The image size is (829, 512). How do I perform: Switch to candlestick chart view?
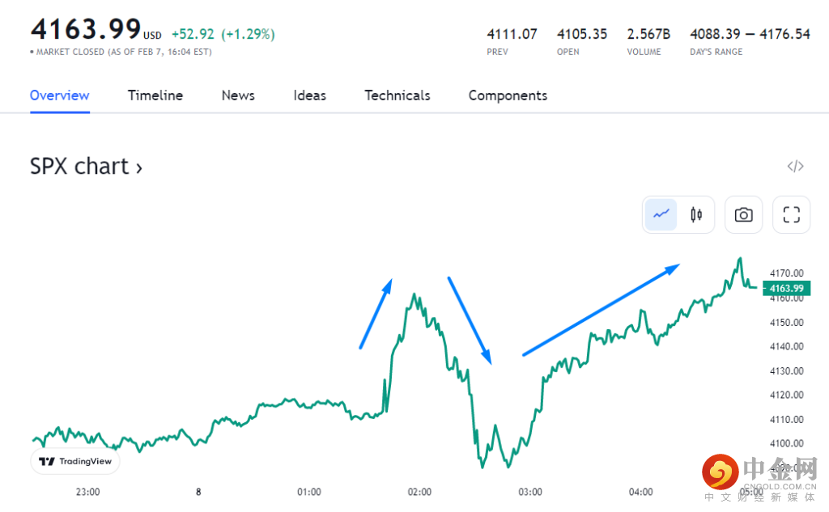click(x=695, y=214)
